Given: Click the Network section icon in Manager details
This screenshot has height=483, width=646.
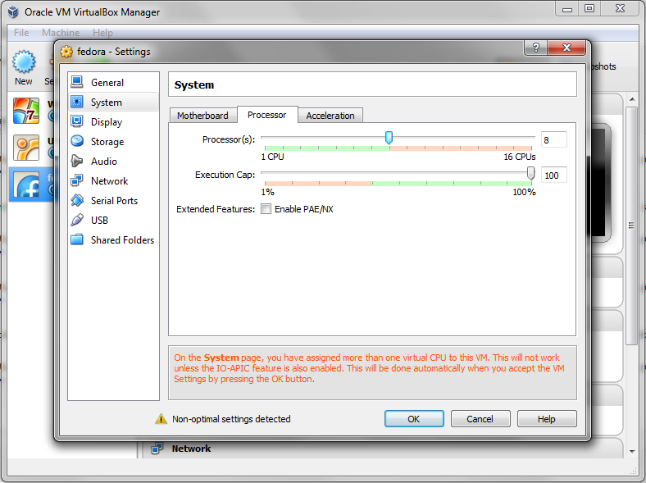Looking at the screenshot, I should click(157, 448).
